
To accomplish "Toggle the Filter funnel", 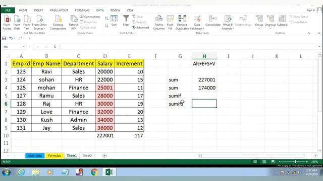I will (126, 21).
